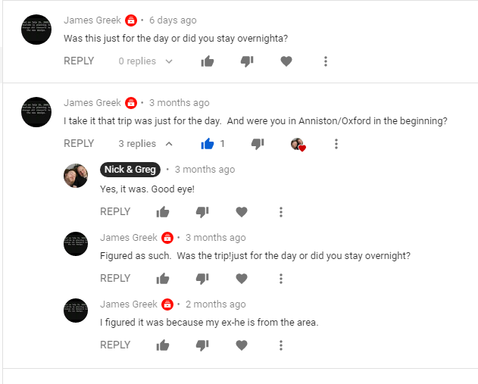
Task: Collapse the '3 replies' thread
Action: click(145, 144)
